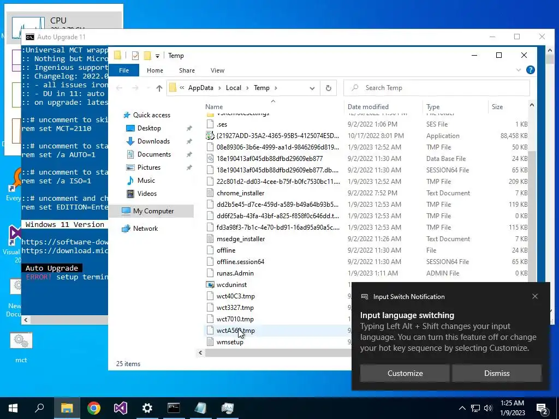Sort files by Name column header

coord(214,107)
